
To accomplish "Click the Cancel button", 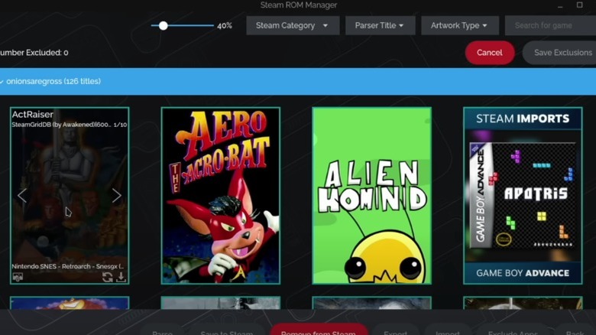I will [490, 53].
